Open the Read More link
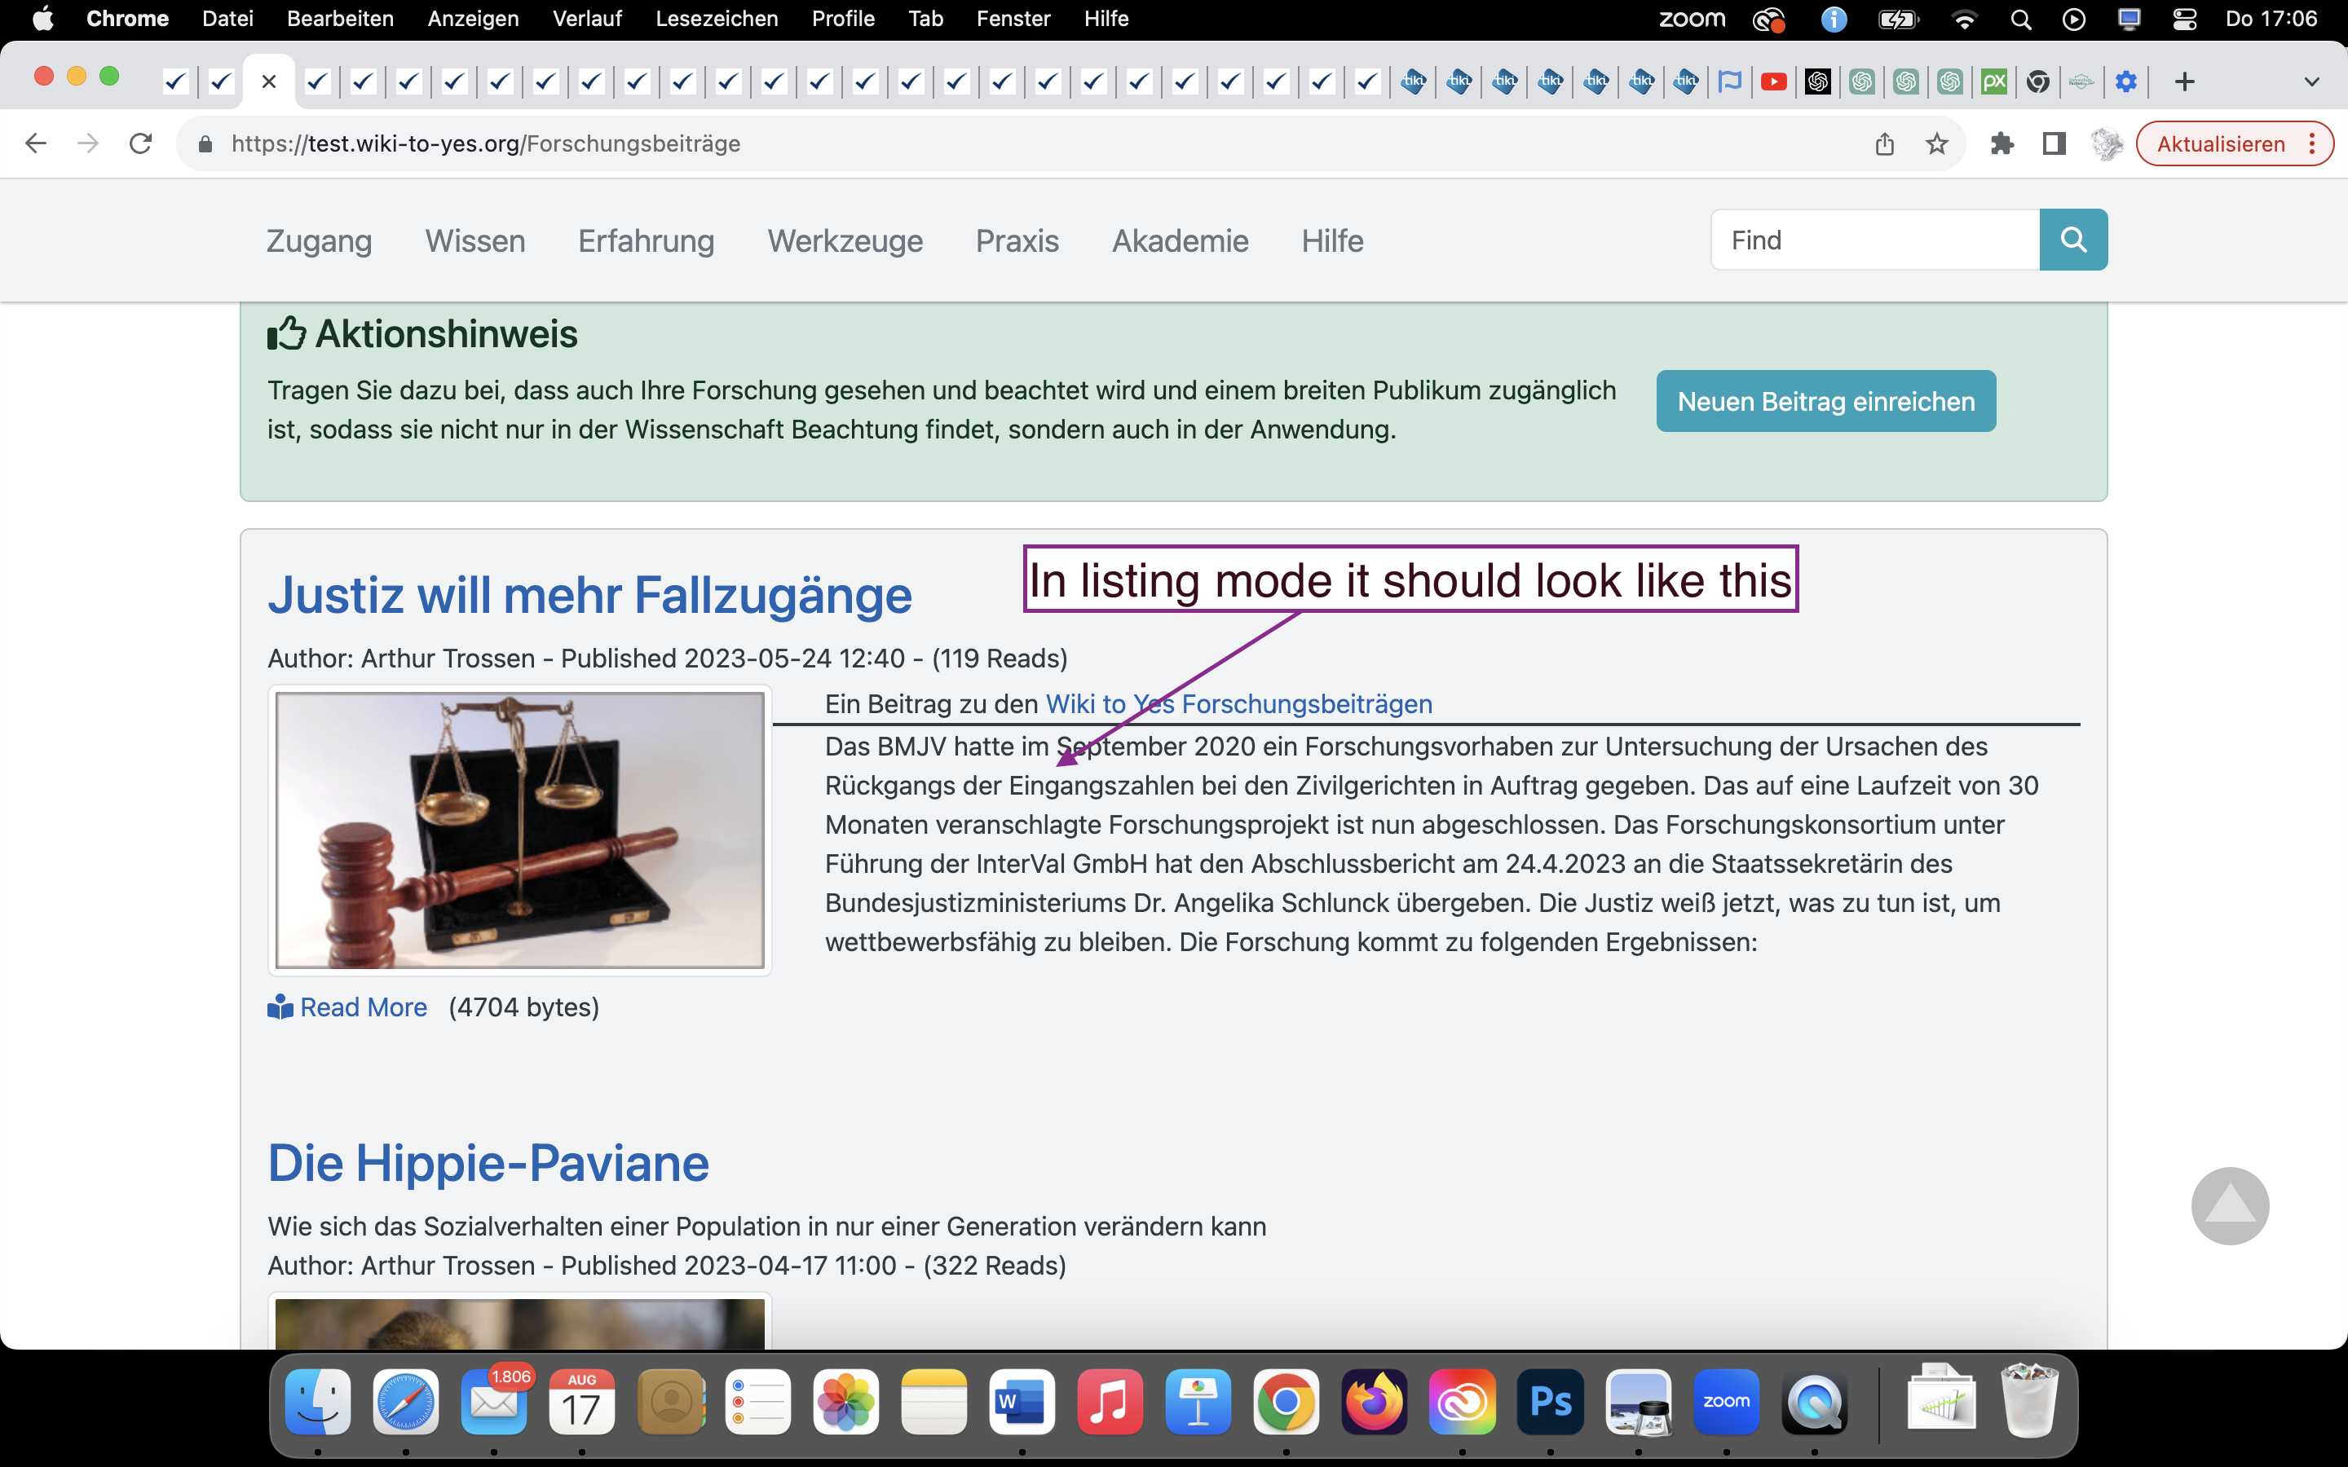Viewport: 2348px width, 1467px height. coord(363,1007)
